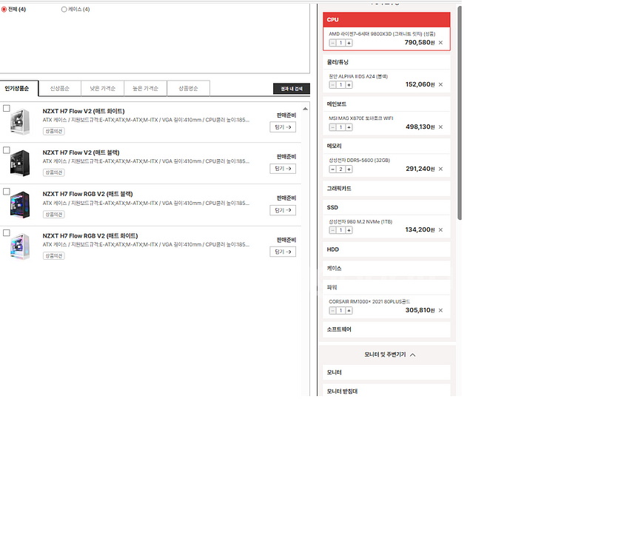Click the estimate panel vertical scrollbar

(460, 113)
